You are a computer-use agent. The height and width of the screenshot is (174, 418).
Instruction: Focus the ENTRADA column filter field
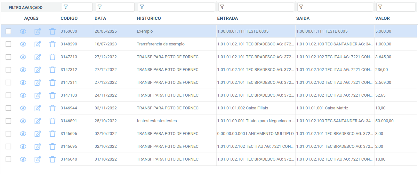point(256,7)
